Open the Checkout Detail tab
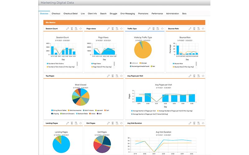This screenshot has height=155, width=249. (70, 14)
